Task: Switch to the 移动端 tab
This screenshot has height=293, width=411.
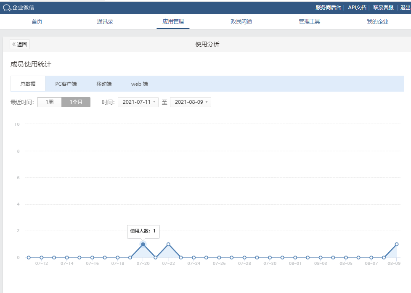Action: (x=104, y=84)
